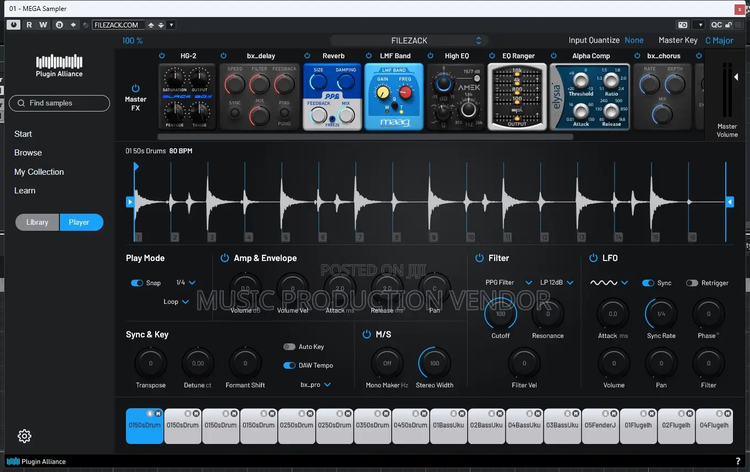Screen dimensions: 750x472
Task: Toggle the Amp & Envelope power button
Action: (x=225, y=258)
